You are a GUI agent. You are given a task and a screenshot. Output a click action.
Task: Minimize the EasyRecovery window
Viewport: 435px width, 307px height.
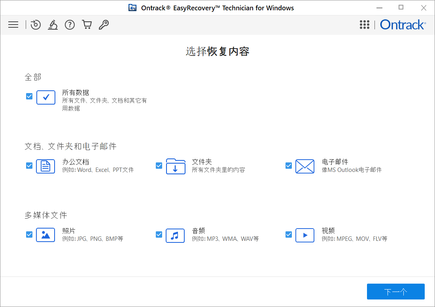[379, 8]
